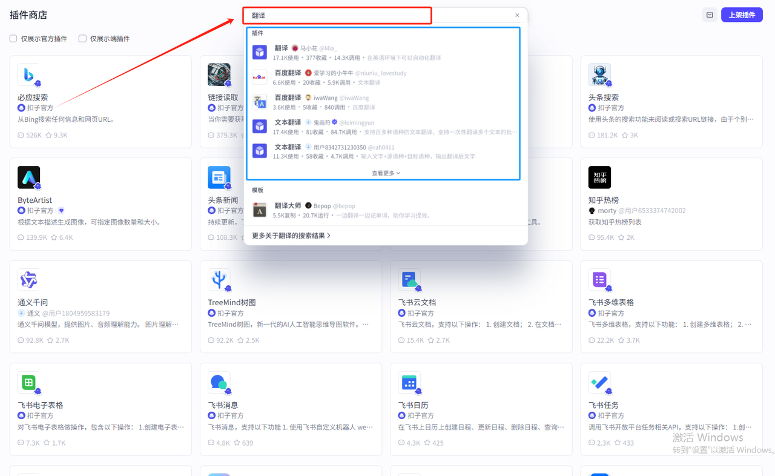Clear the search box with the X

tap(517, 16)
